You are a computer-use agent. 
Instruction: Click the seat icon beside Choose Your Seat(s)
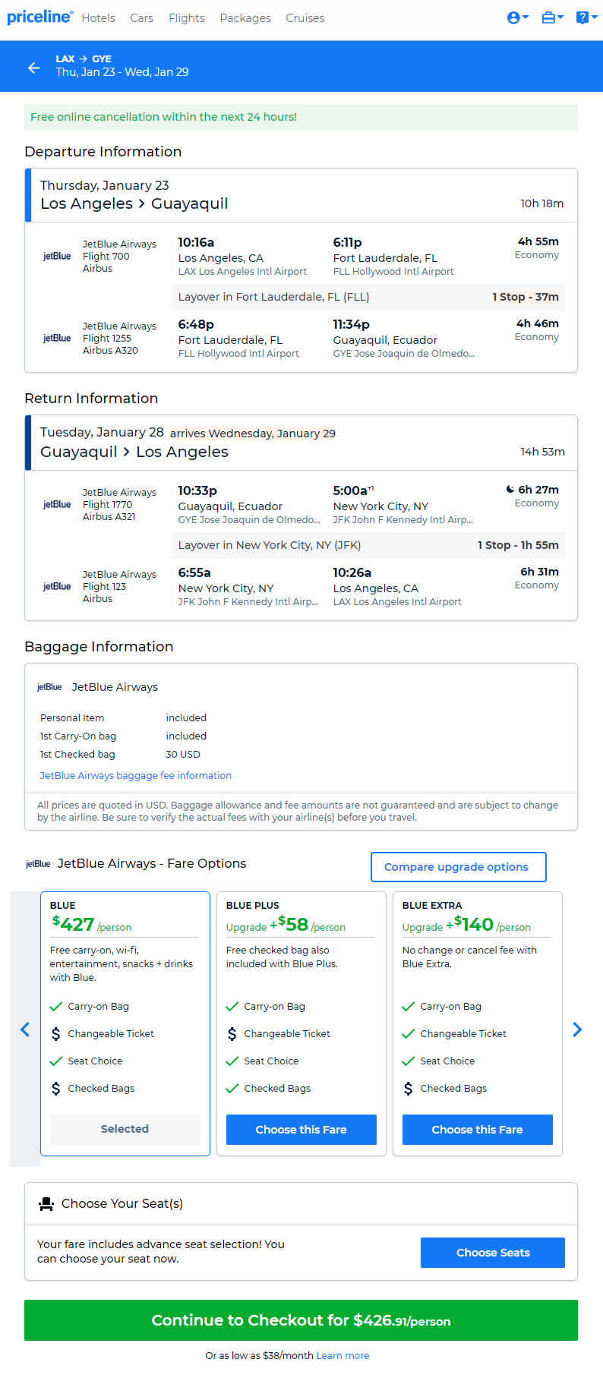[x=46, y=1203]
